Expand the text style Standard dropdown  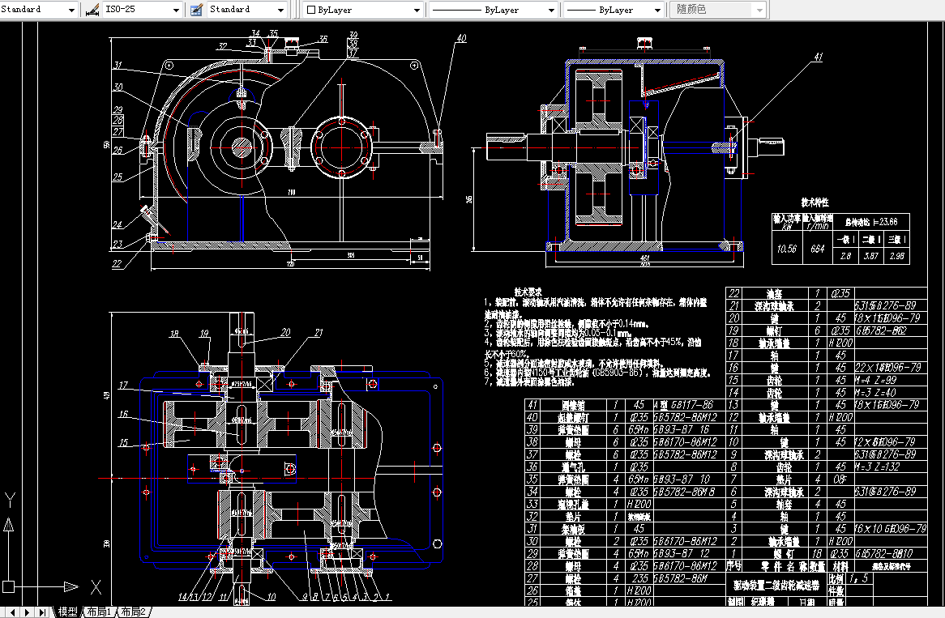pyautogui.click(x=71, y=10)
